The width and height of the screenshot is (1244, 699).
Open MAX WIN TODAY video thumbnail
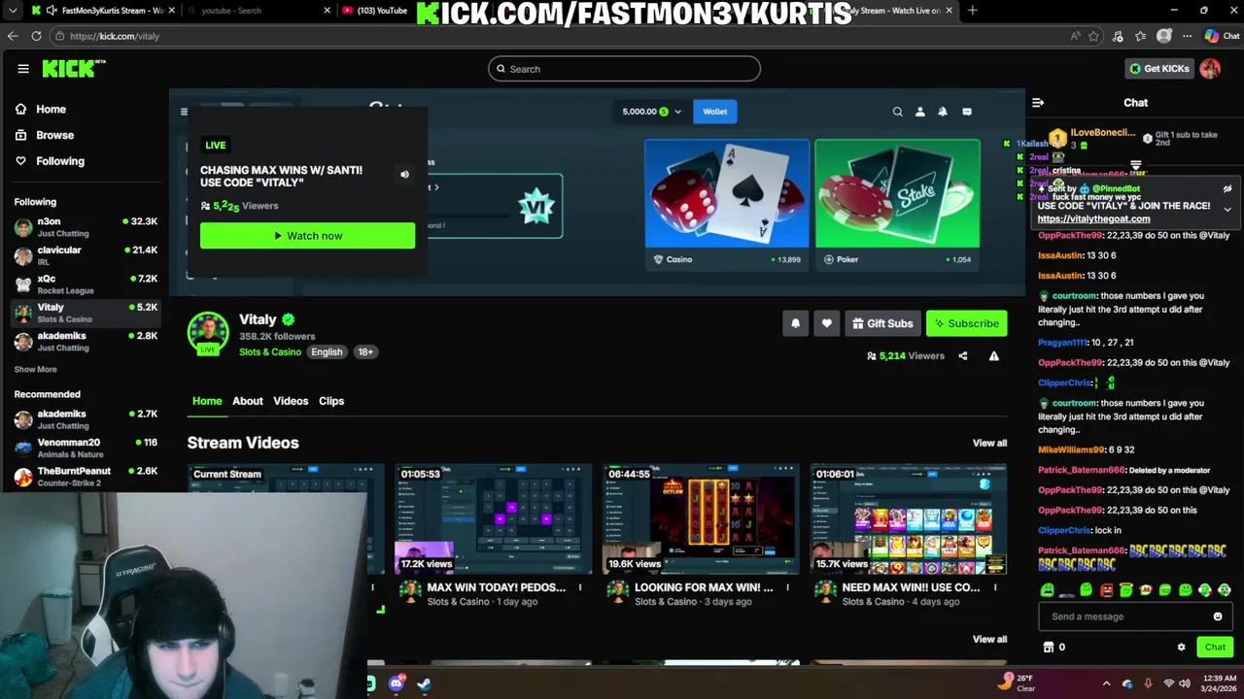494,519
